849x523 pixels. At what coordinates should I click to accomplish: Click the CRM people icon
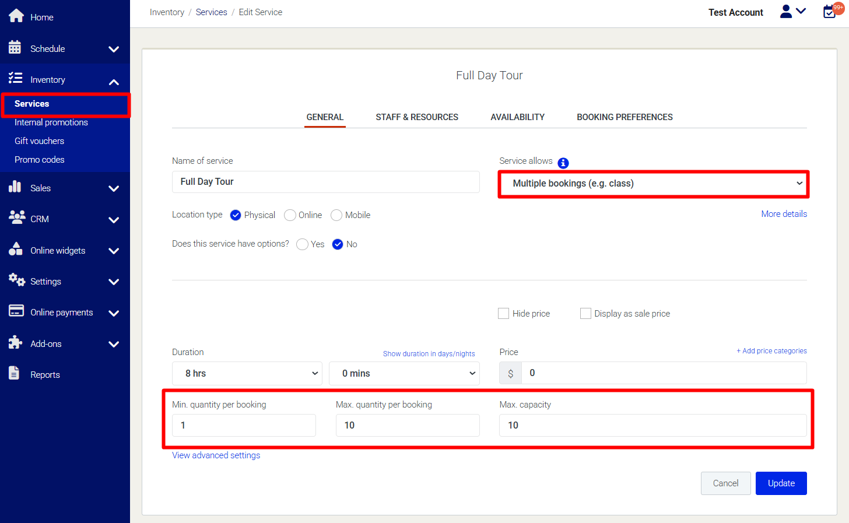click(16, 217)
